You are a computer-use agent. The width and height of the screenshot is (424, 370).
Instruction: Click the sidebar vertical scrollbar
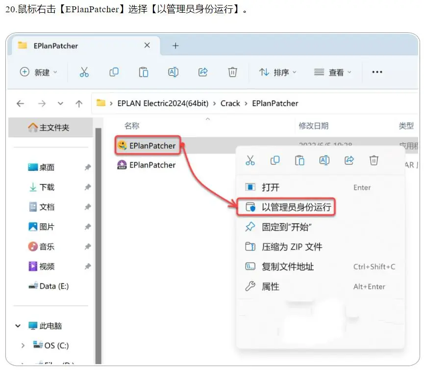[x=99, y=245]
